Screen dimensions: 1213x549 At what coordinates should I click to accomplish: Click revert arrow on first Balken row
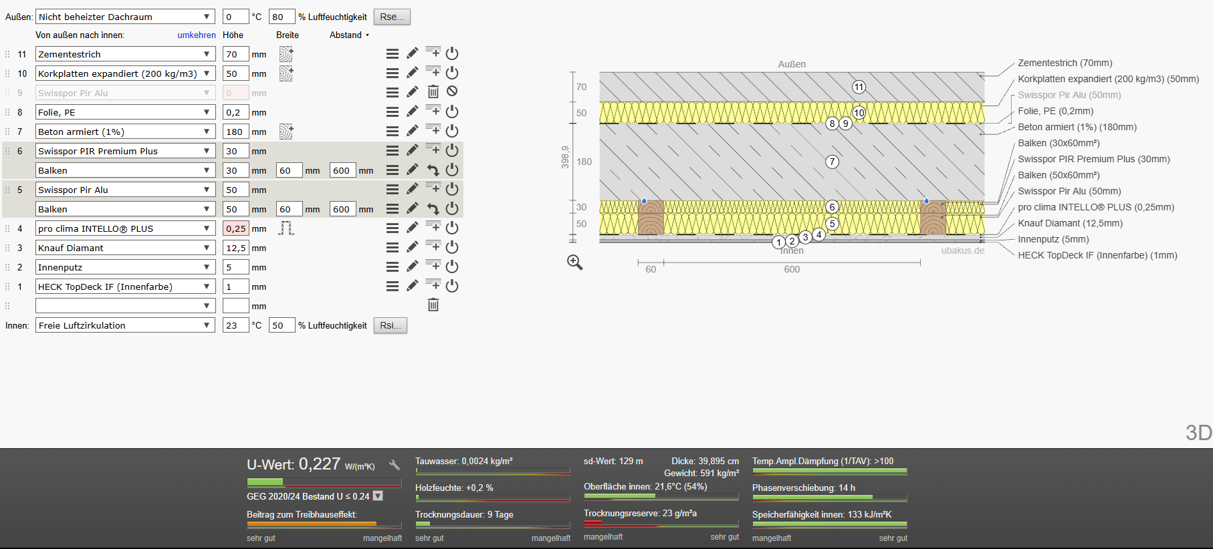[x=433, y=170]
